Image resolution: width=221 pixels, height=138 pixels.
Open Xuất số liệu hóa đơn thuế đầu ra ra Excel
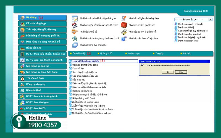click(92, 113)
